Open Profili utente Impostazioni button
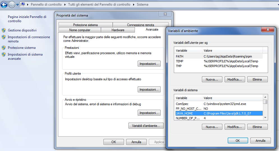This screenshot has width=279, height=151. (149, 90)
